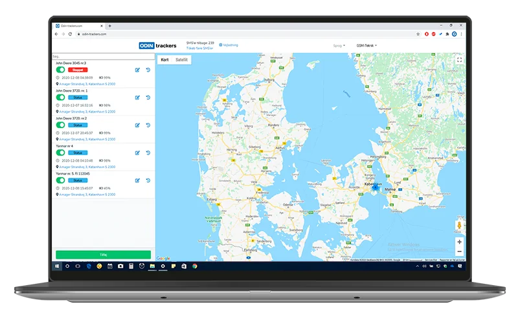
Task: Click edit icon for Yanmar nr 4
Action: (137, 153)
